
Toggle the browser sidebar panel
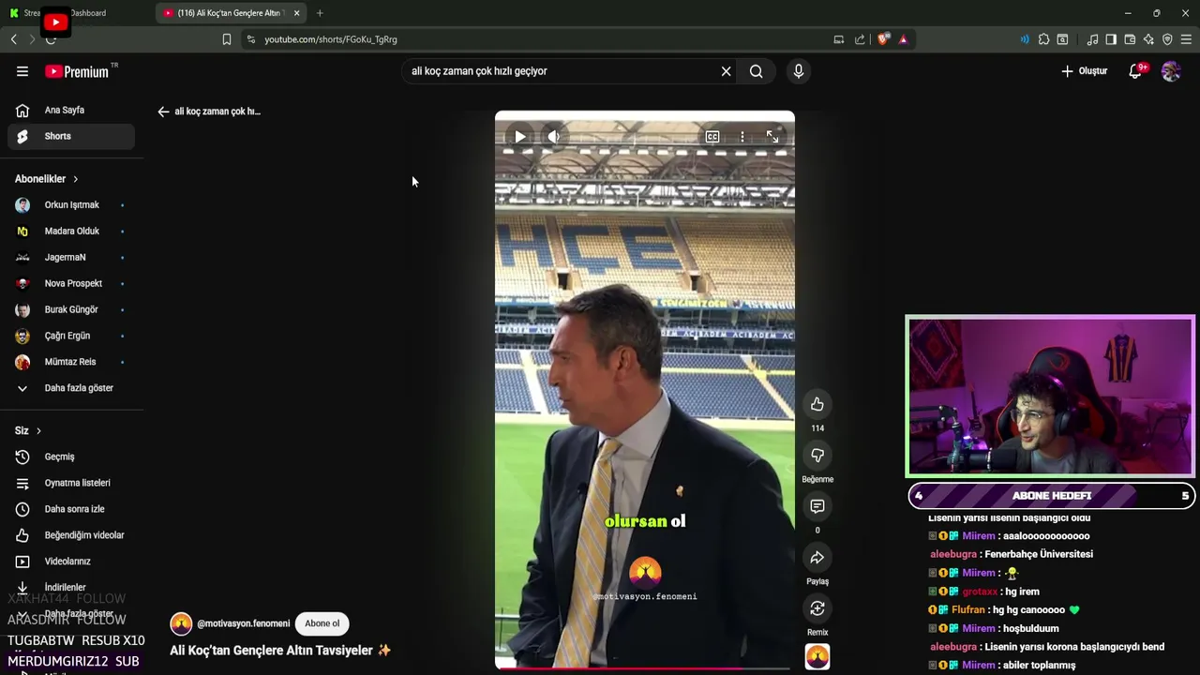tap(1111, 39)
